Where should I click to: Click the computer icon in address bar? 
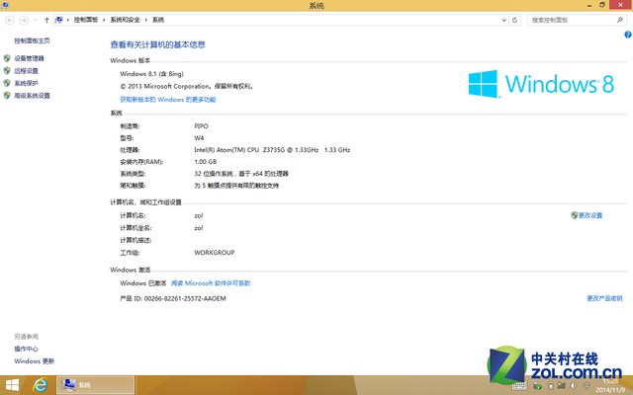59,20
